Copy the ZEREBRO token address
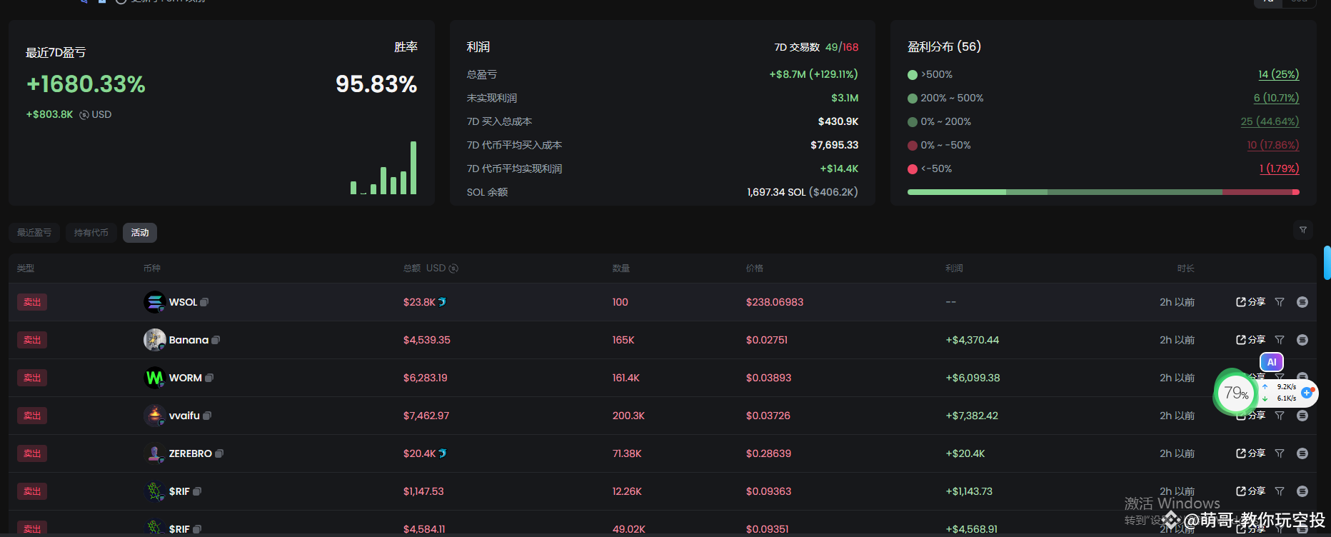Screen dimensions: 1331x537 (x=219, y=453)
